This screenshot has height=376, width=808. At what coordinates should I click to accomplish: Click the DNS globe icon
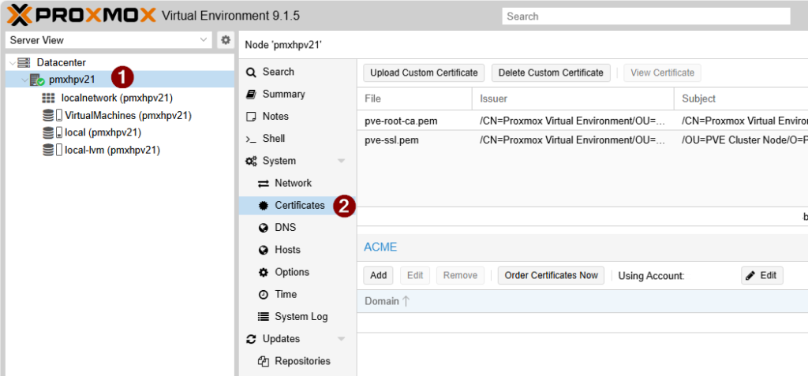[x=264, y=228]
